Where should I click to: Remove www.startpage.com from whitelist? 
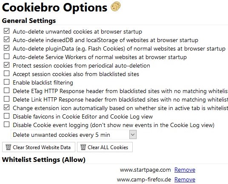pyautogui.click(x=185, y=170)
